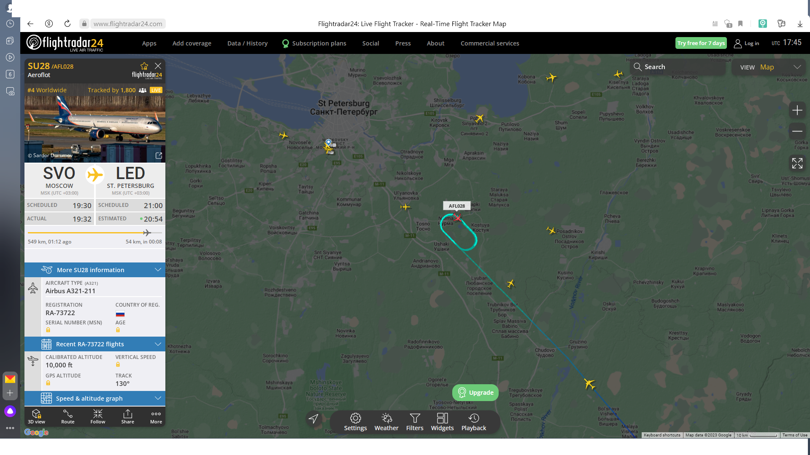The image size is (810, 455).
Task: Click the RA-73722 registration text
Action: pyautogui.click(x=60, y=313)
